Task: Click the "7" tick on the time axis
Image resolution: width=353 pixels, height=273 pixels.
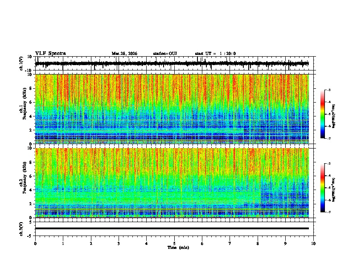Action: [230, 244]
